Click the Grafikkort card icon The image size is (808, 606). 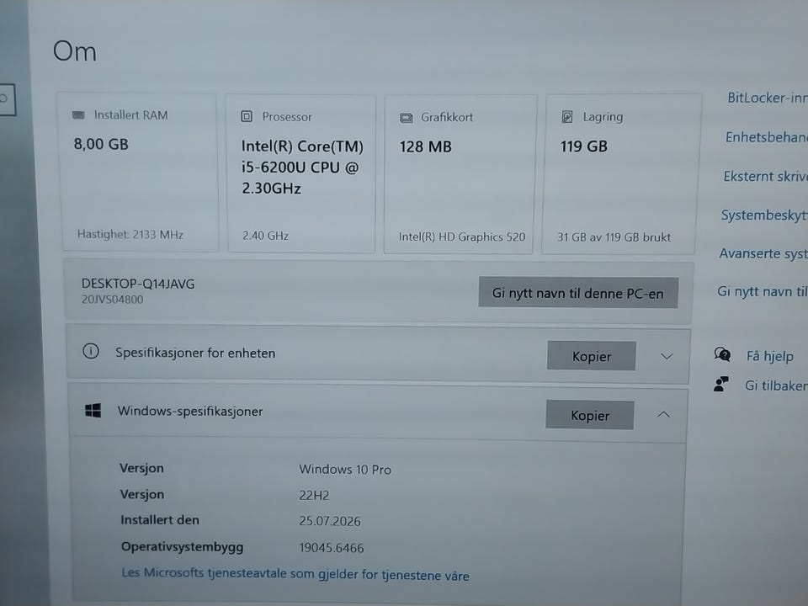click(406, 118)
